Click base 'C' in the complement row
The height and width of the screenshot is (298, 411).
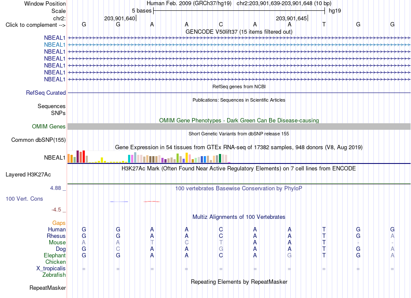(221, 24)
